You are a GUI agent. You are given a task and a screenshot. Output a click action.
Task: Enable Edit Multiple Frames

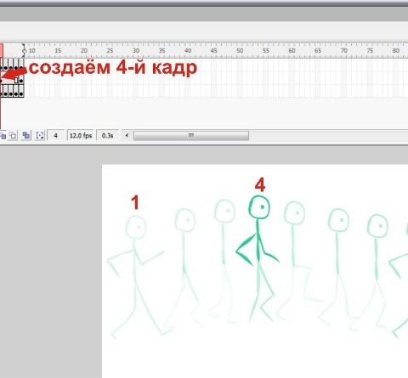(x=26, y=136)
